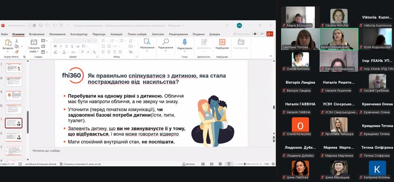Open the Надбудови add-ins icon

222,42
